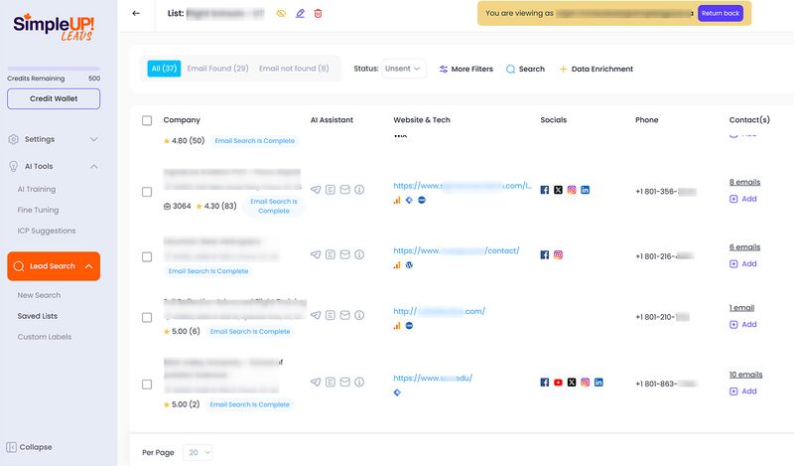Click the envelope icon in the 6 emails row
This screenshot has width=794, height=466.
pyautogui.click(x=344, y=254)
